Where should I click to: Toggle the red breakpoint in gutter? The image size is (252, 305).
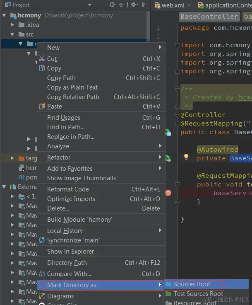(x=168, y=193)
